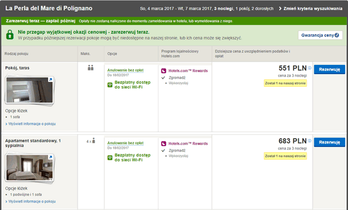Viewport: 348px width, 210px height.
Task: Click the price info icon next to 551 PLN
Action: 309,68
